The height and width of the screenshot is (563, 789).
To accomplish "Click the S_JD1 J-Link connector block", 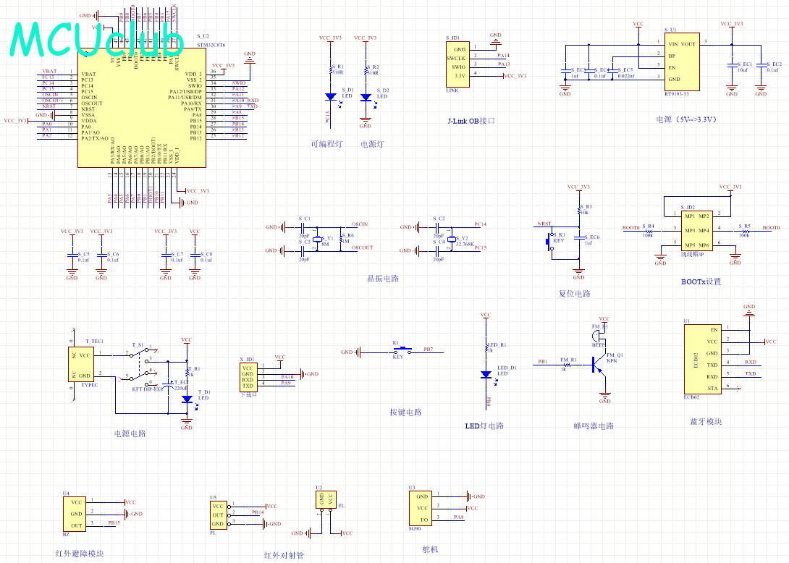I will 457,62.
